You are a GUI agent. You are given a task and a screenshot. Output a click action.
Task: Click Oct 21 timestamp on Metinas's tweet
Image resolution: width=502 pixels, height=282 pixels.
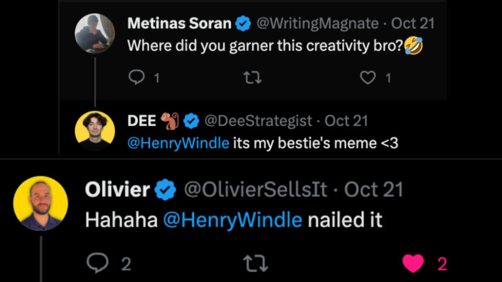413,24
